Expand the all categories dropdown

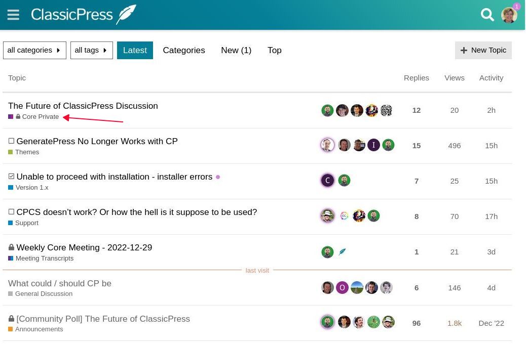[x=34, y=50]
